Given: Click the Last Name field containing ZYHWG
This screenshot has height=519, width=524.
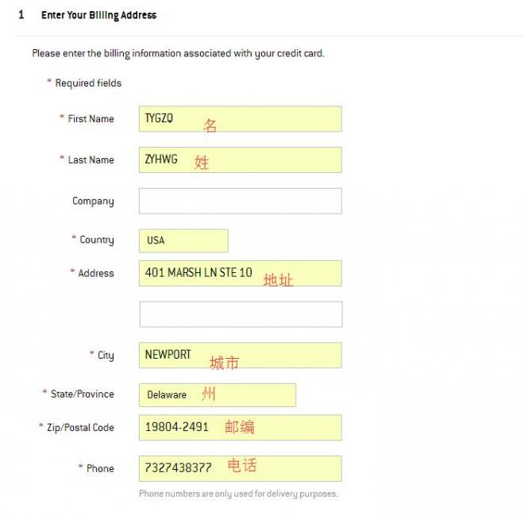Looking at the screenshot, I should pos(241,160).
